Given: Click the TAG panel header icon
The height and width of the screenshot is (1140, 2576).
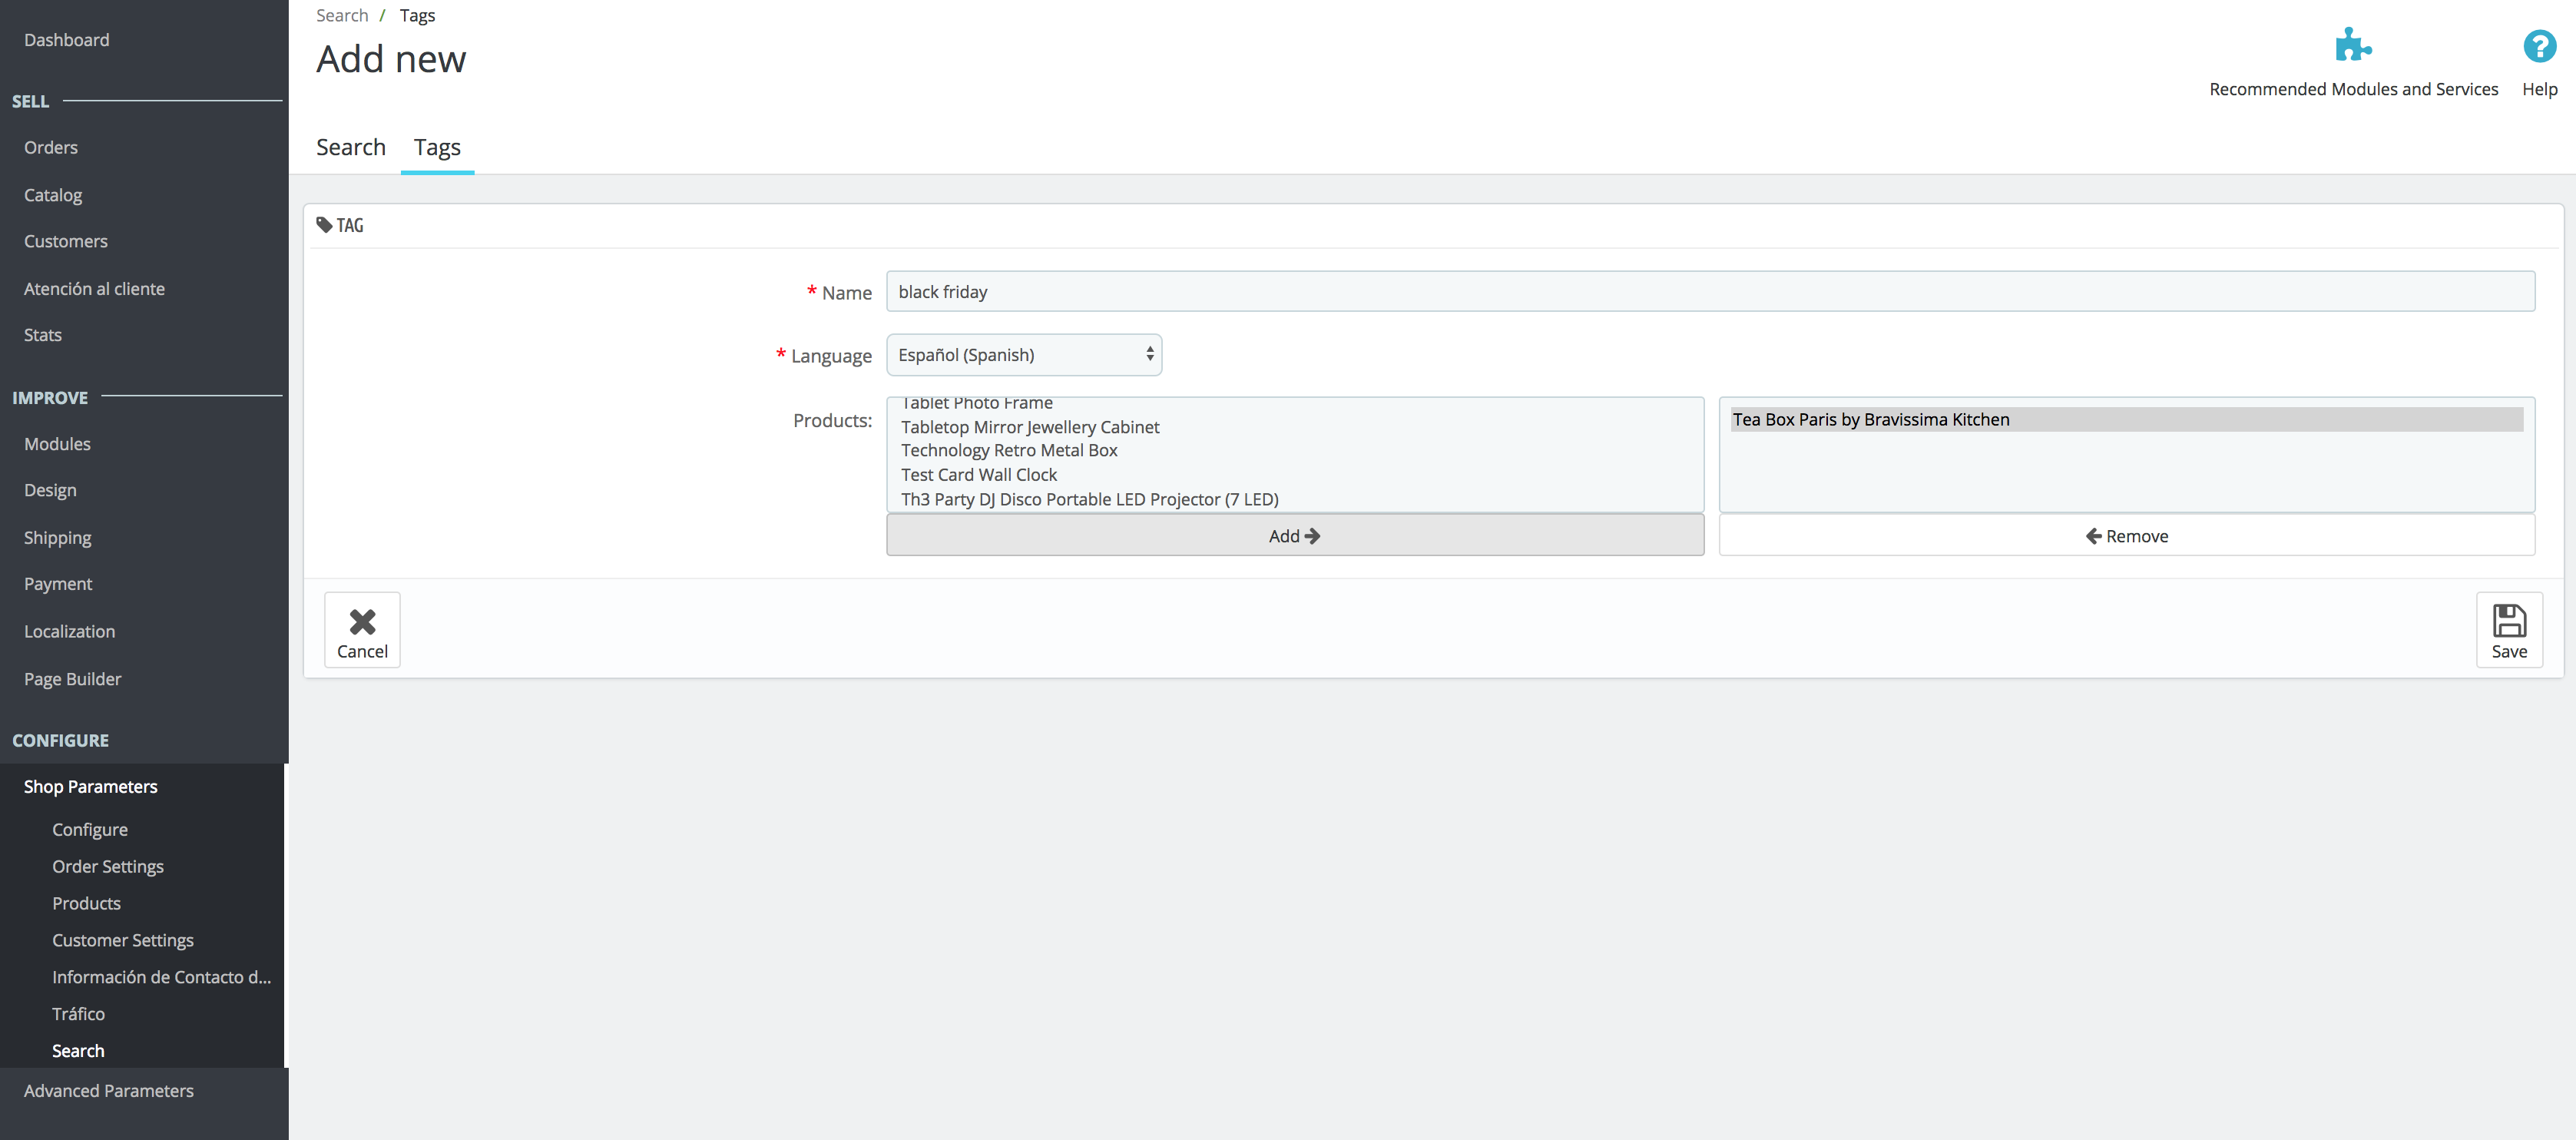Looking at the screenshot, I should click(x=324, y=225).
